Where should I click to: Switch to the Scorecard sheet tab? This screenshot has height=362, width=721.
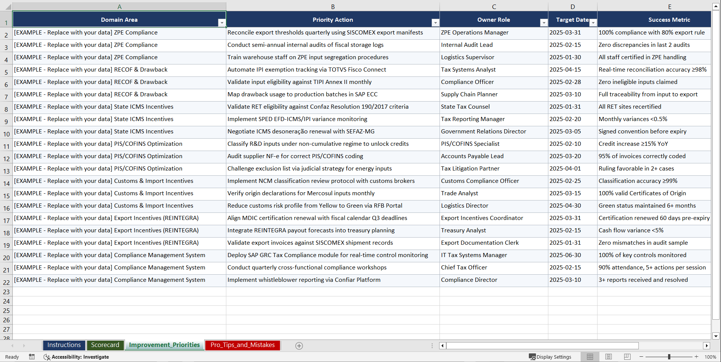(105, 345)
